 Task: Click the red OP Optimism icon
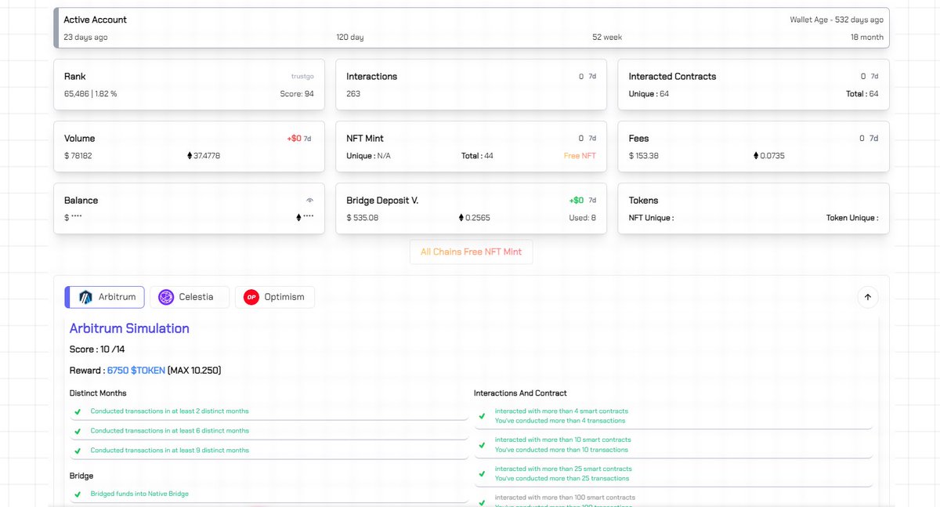pos(251,297)
